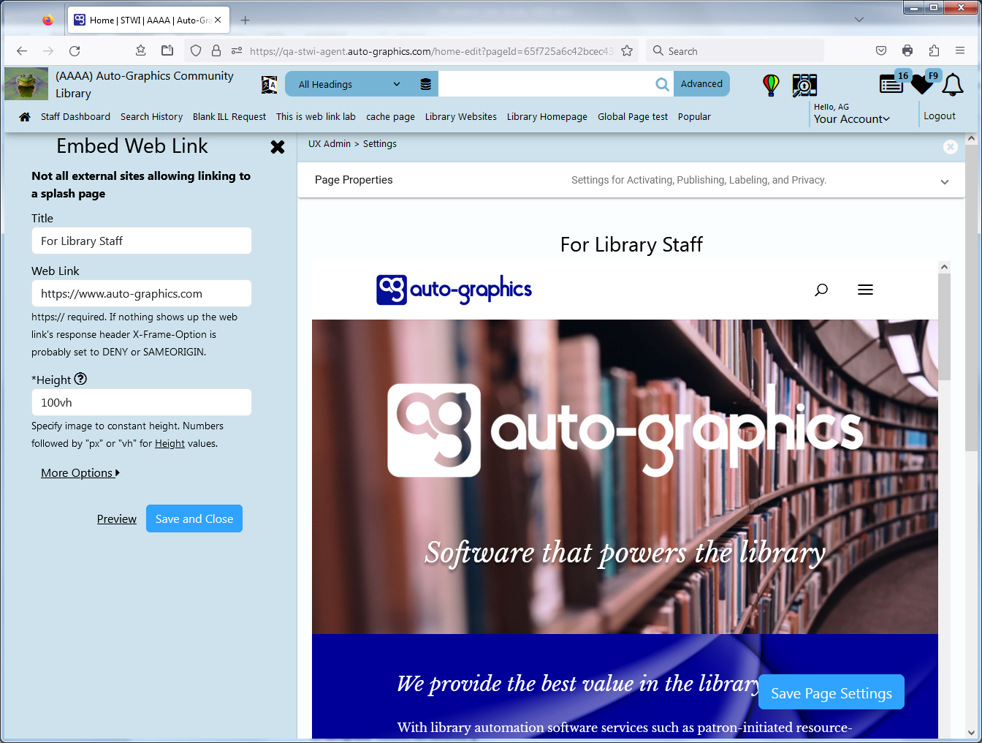
Task: Open the browser tabs list chevron
Action: [859, 20]
